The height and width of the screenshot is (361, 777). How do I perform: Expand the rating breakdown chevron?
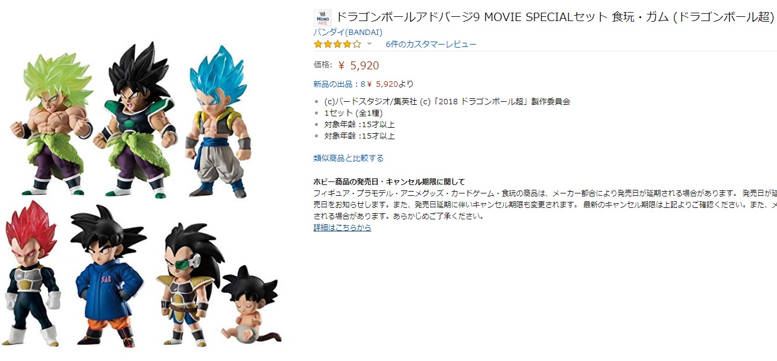point(369,44)
